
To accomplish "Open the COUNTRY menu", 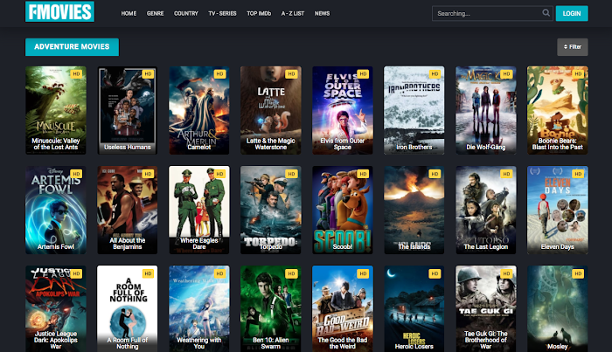I will [185, 13].
